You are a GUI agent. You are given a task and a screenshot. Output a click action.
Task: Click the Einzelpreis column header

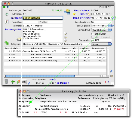84,48
